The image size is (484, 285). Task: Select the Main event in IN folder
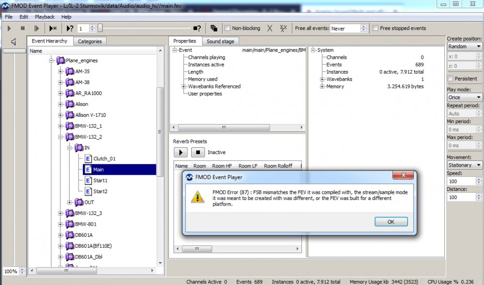click(x=119, y=170)
